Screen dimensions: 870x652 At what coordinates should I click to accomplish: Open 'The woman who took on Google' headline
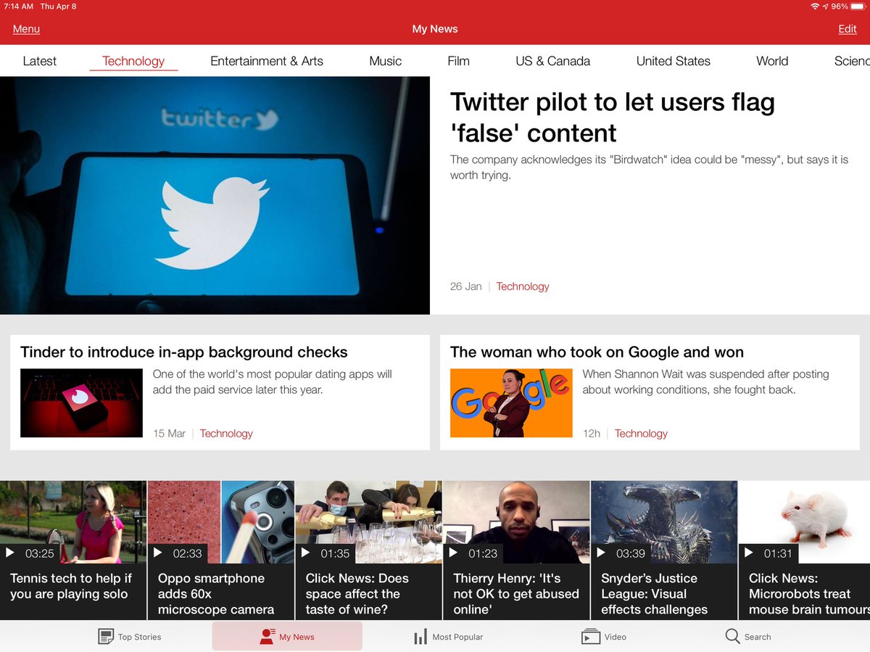pyautogui.click(x=597, y=352)
